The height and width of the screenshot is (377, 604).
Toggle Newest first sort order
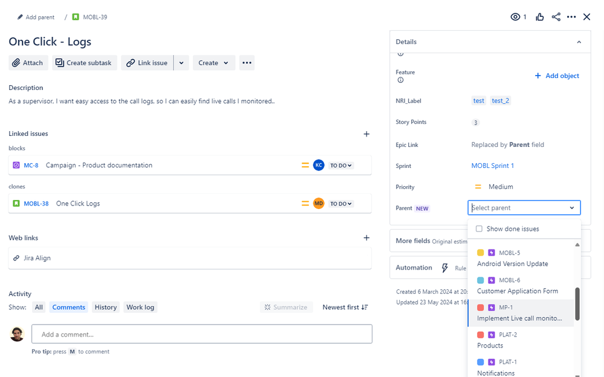(345, 308)
